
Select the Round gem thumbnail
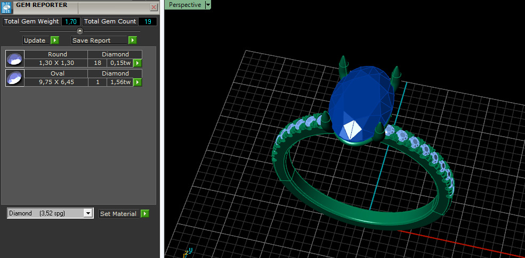pos(15,59)
